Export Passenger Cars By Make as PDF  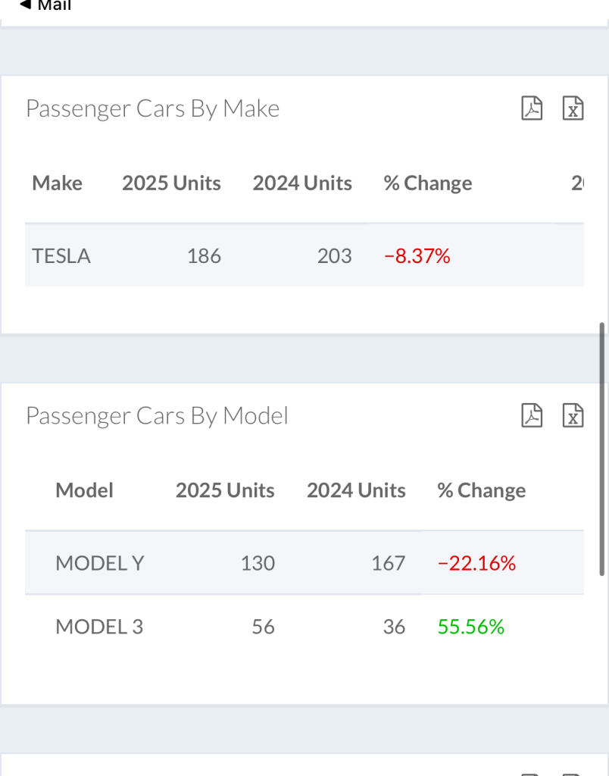point(532,108)
